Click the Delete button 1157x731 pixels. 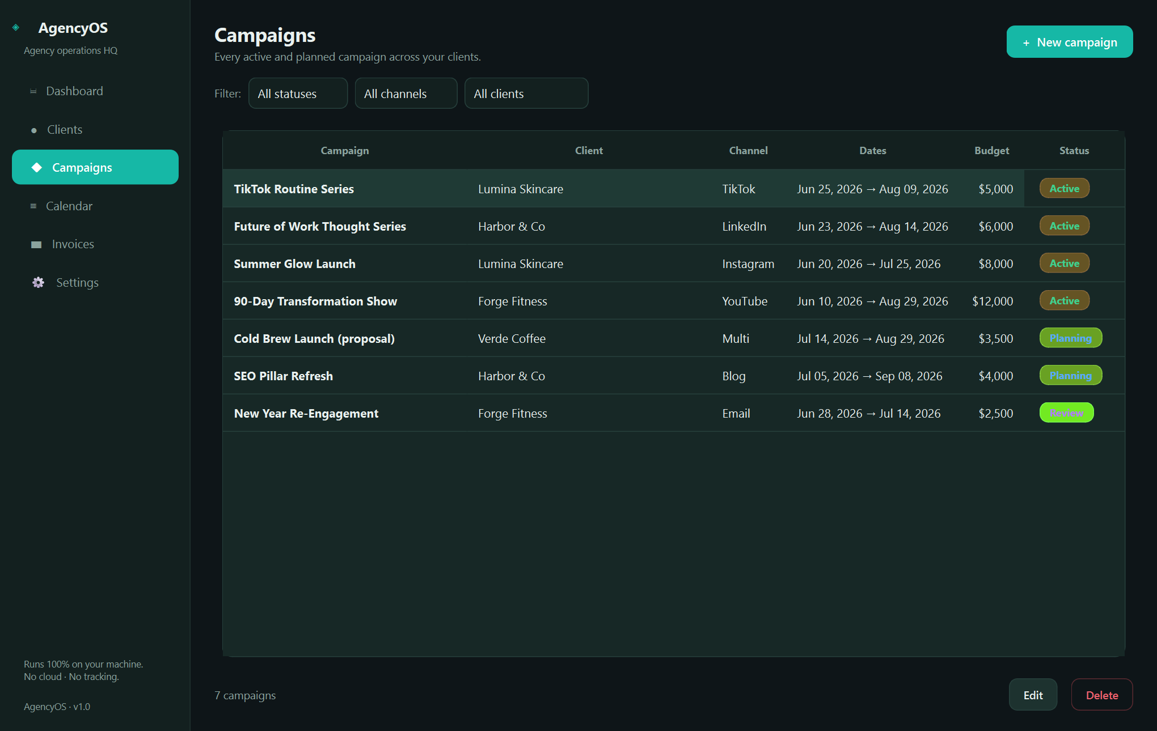tap(1102, 695)
